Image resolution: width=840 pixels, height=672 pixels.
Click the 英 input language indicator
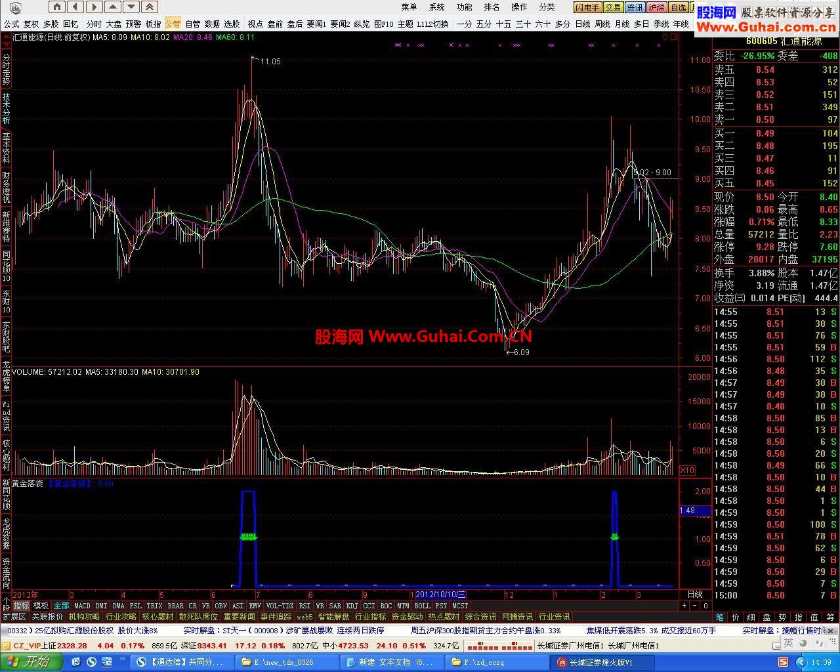tap(788, 643)
